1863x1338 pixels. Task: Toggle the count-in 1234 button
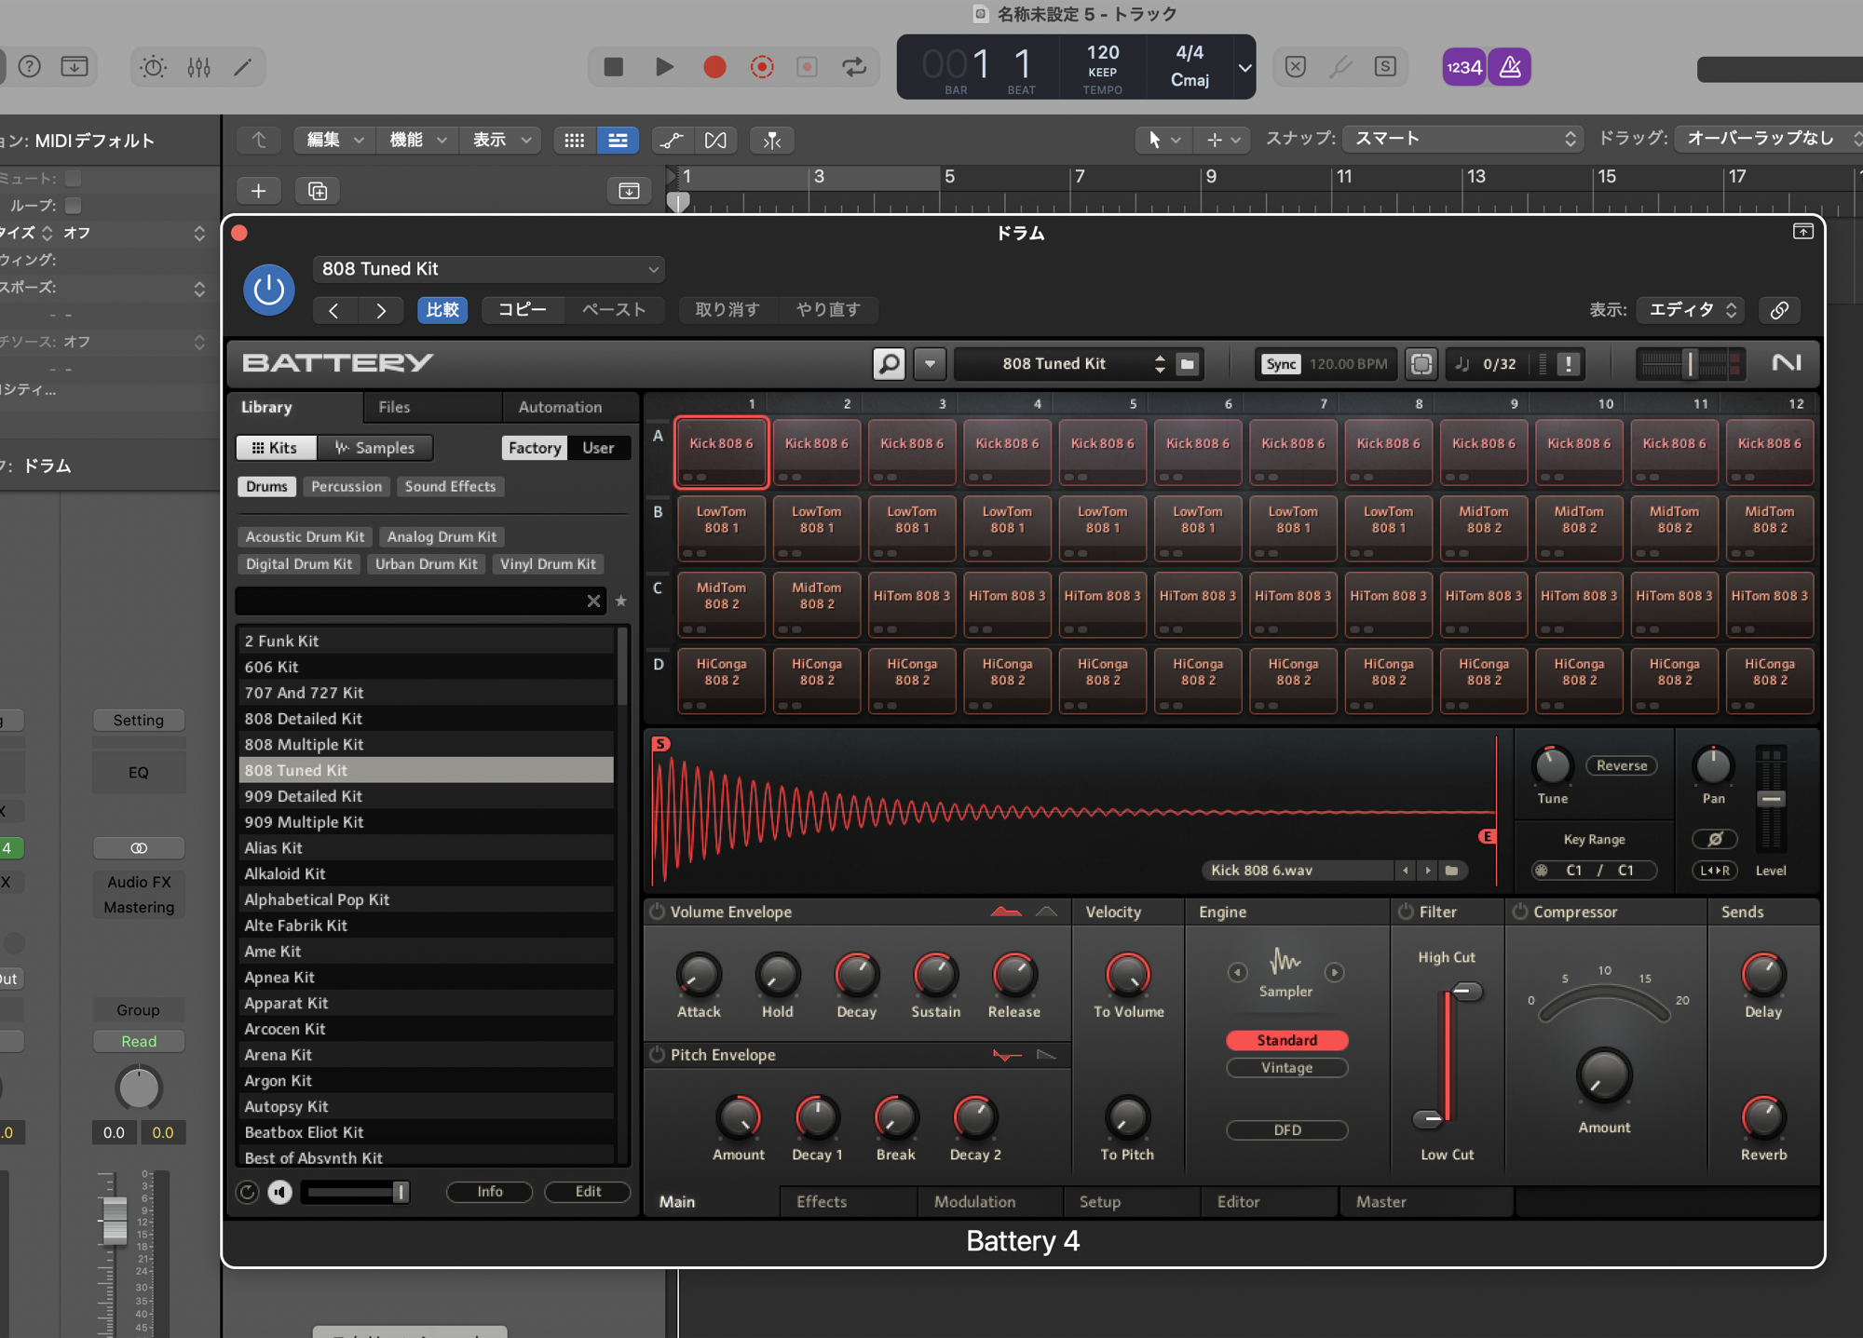pyautogui.click(x=1464, y=67)
